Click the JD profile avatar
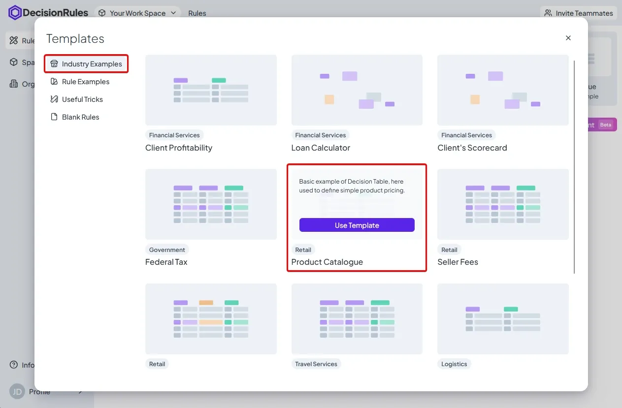Image resolution: width=622 pixels, height=408 pixels. point(17,392)
